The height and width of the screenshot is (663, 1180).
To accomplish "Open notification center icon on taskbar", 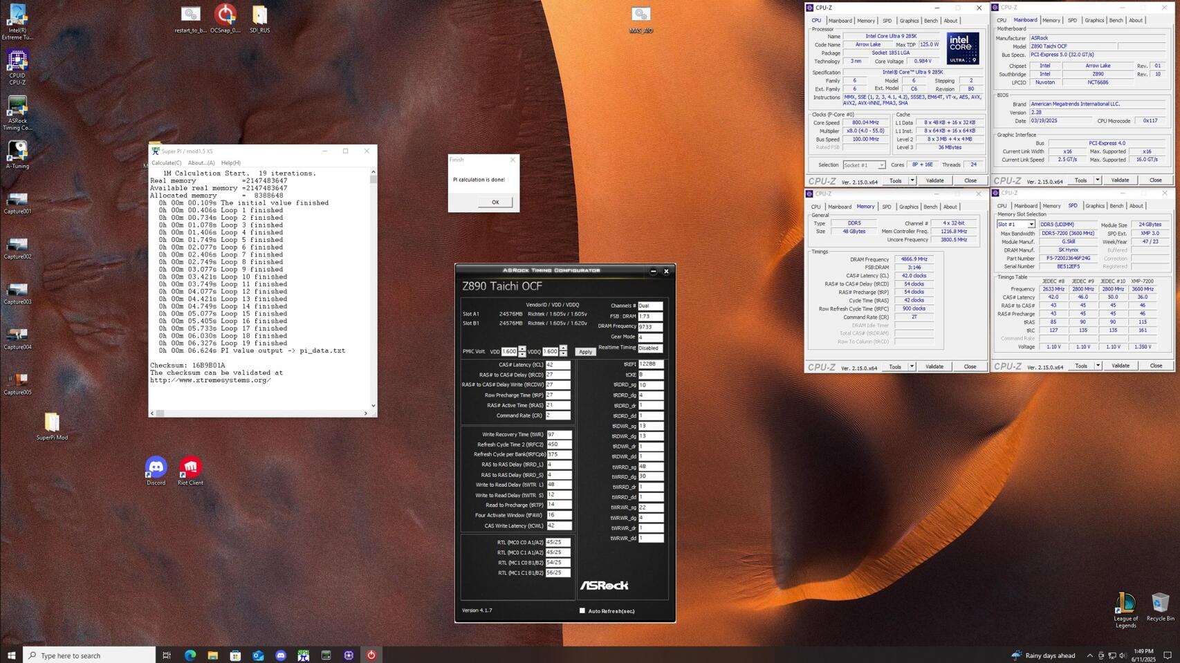I will 1168,655.
